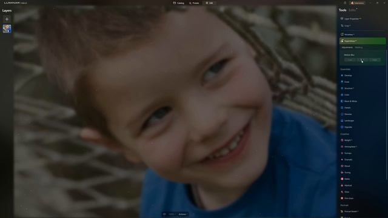This screenshot has width=388, height=218.
Task: Switch to the Edits panel tab
Action: [352, 10]
